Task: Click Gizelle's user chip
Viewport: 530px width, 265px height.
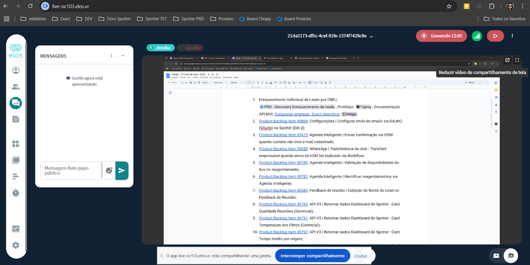Action: 190,48
